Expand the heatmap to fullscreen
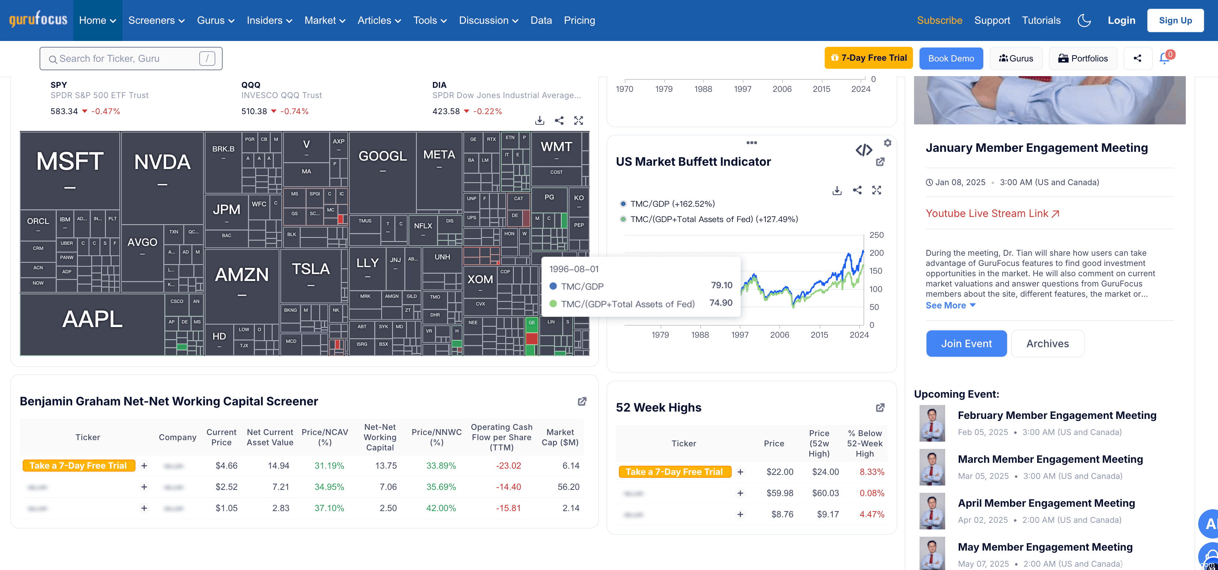This screenshot has height=570, width=1218. point(578,120)
